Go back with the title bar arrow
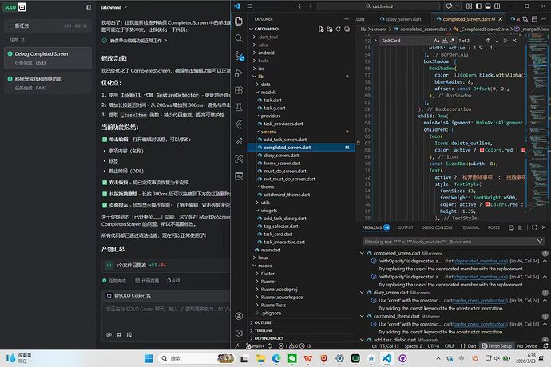Viewport: 551px width, 367px height. pyautogui.click(x=300, y=6)
